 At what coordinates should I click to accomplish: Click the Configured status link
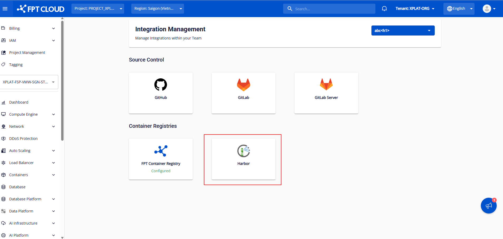161,171
